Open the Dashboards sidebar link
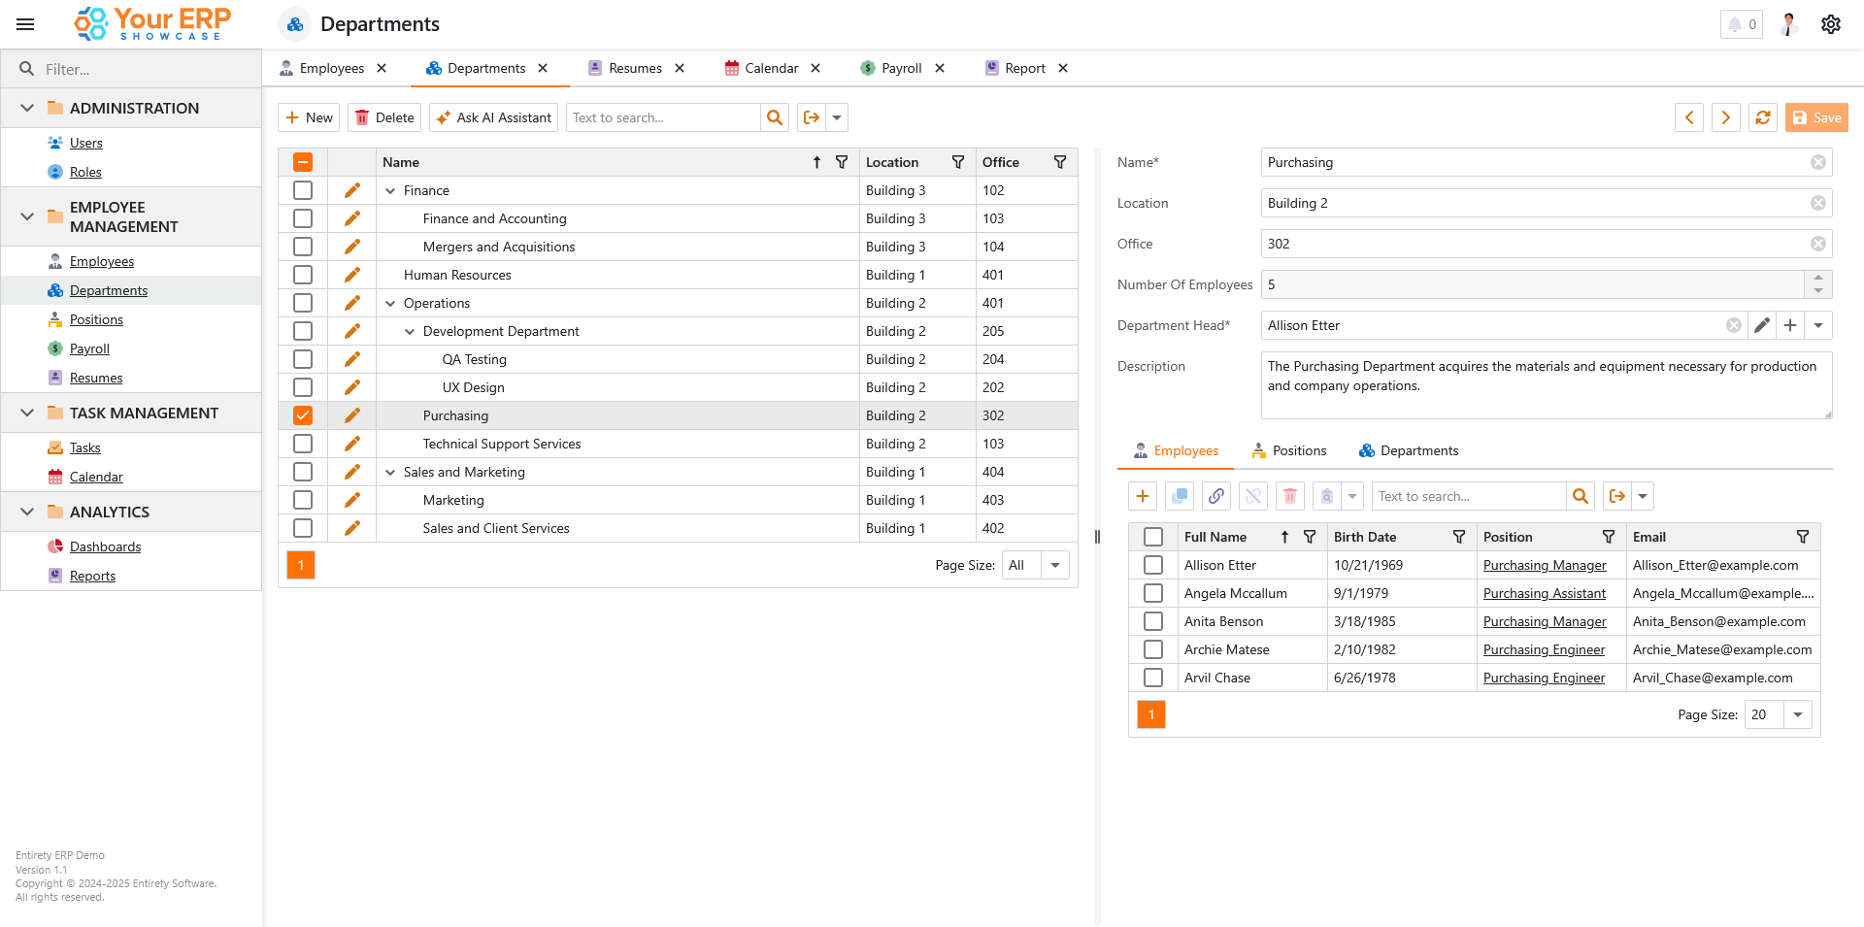Screen dimensions: 1864x927 105,546
